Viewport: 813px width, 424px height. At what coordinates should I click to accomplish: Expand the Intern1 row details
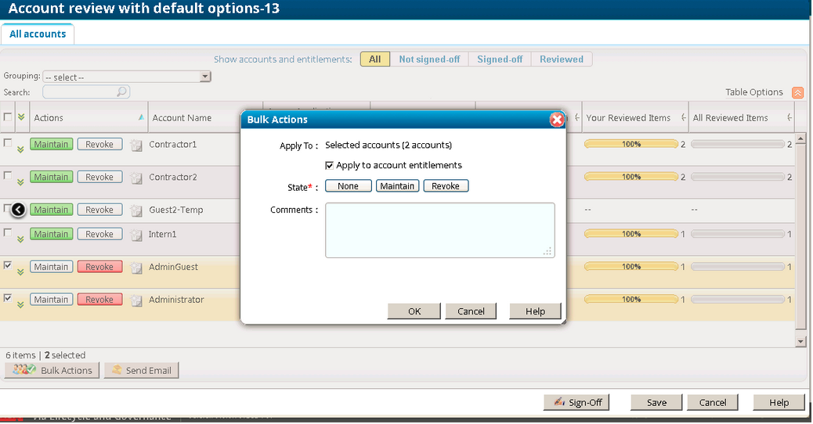coord(21,239)
